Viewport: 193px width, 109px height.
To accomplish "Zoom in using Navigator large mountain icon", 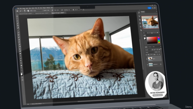I will click(x=157, y=32).
